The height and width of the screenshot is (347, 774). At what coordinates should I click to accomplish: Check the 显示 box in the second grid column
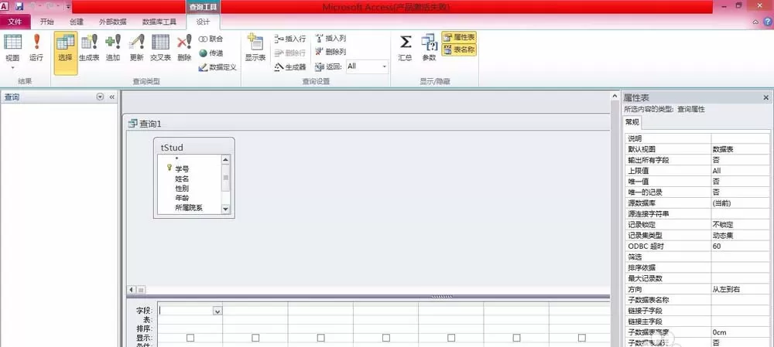click(x=255, y=338)
